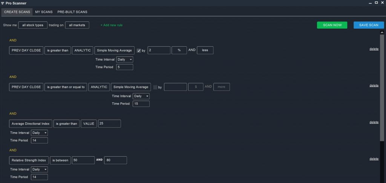Open the PRE-BUILT SCANS tab

(x=72, y=12)
